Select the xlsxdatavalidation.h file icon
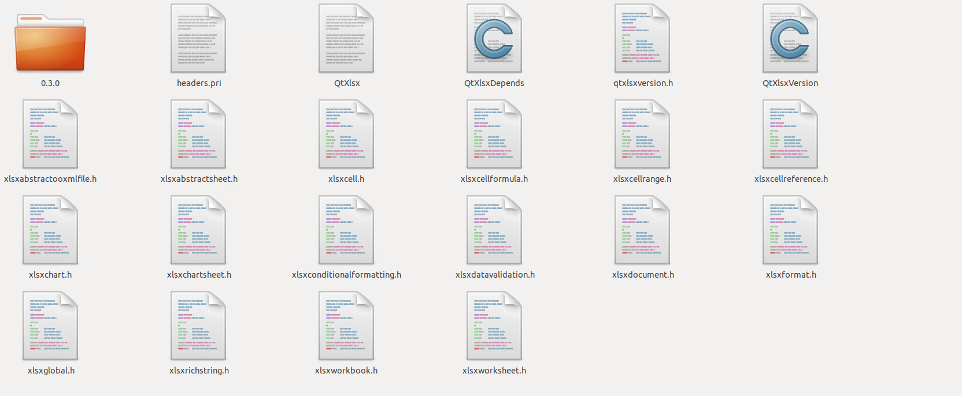Viewport: 962px width, 396px height. [494, 230]
